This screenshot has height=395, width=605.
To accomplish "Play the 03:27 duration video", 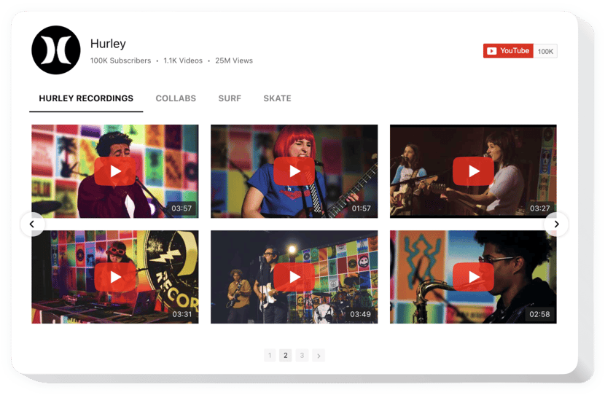I will click(x=473, y=171).
